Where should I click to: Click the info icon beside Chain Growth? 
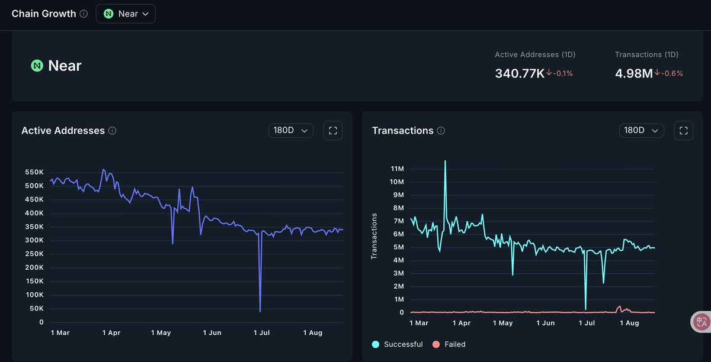(84, 14)
